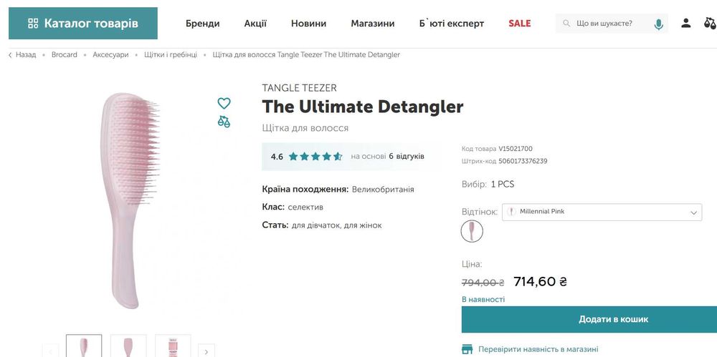717x357 pixels.
Task: Go back using the Назад chevron
Action: [10, 55]
